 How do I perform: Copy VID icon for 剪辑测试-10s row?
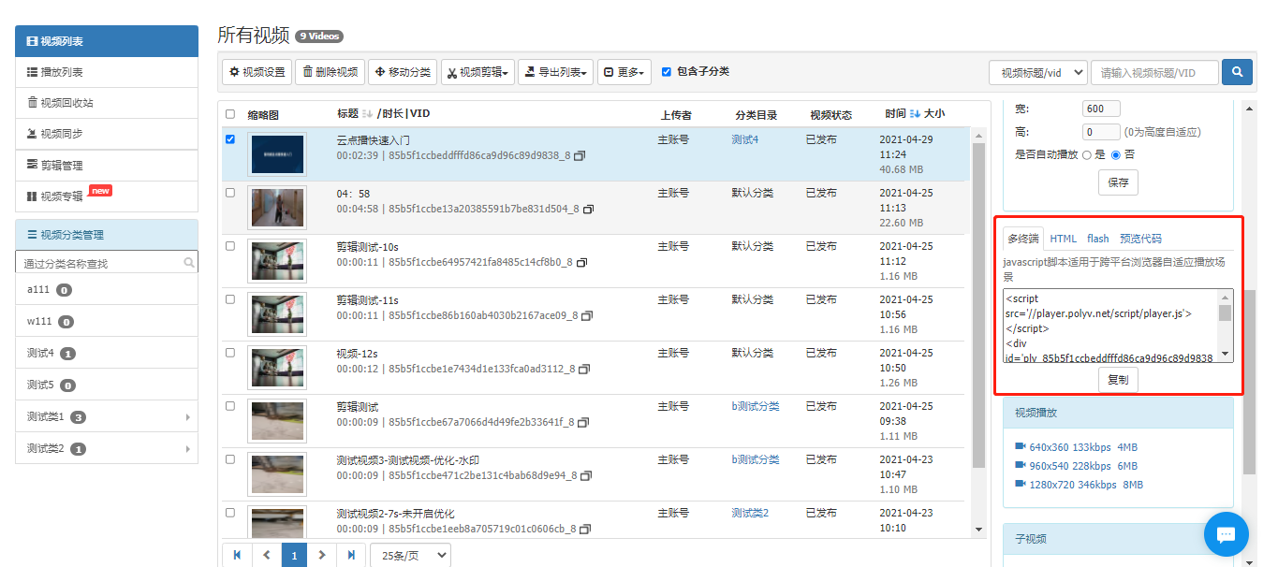pos(581,263)
